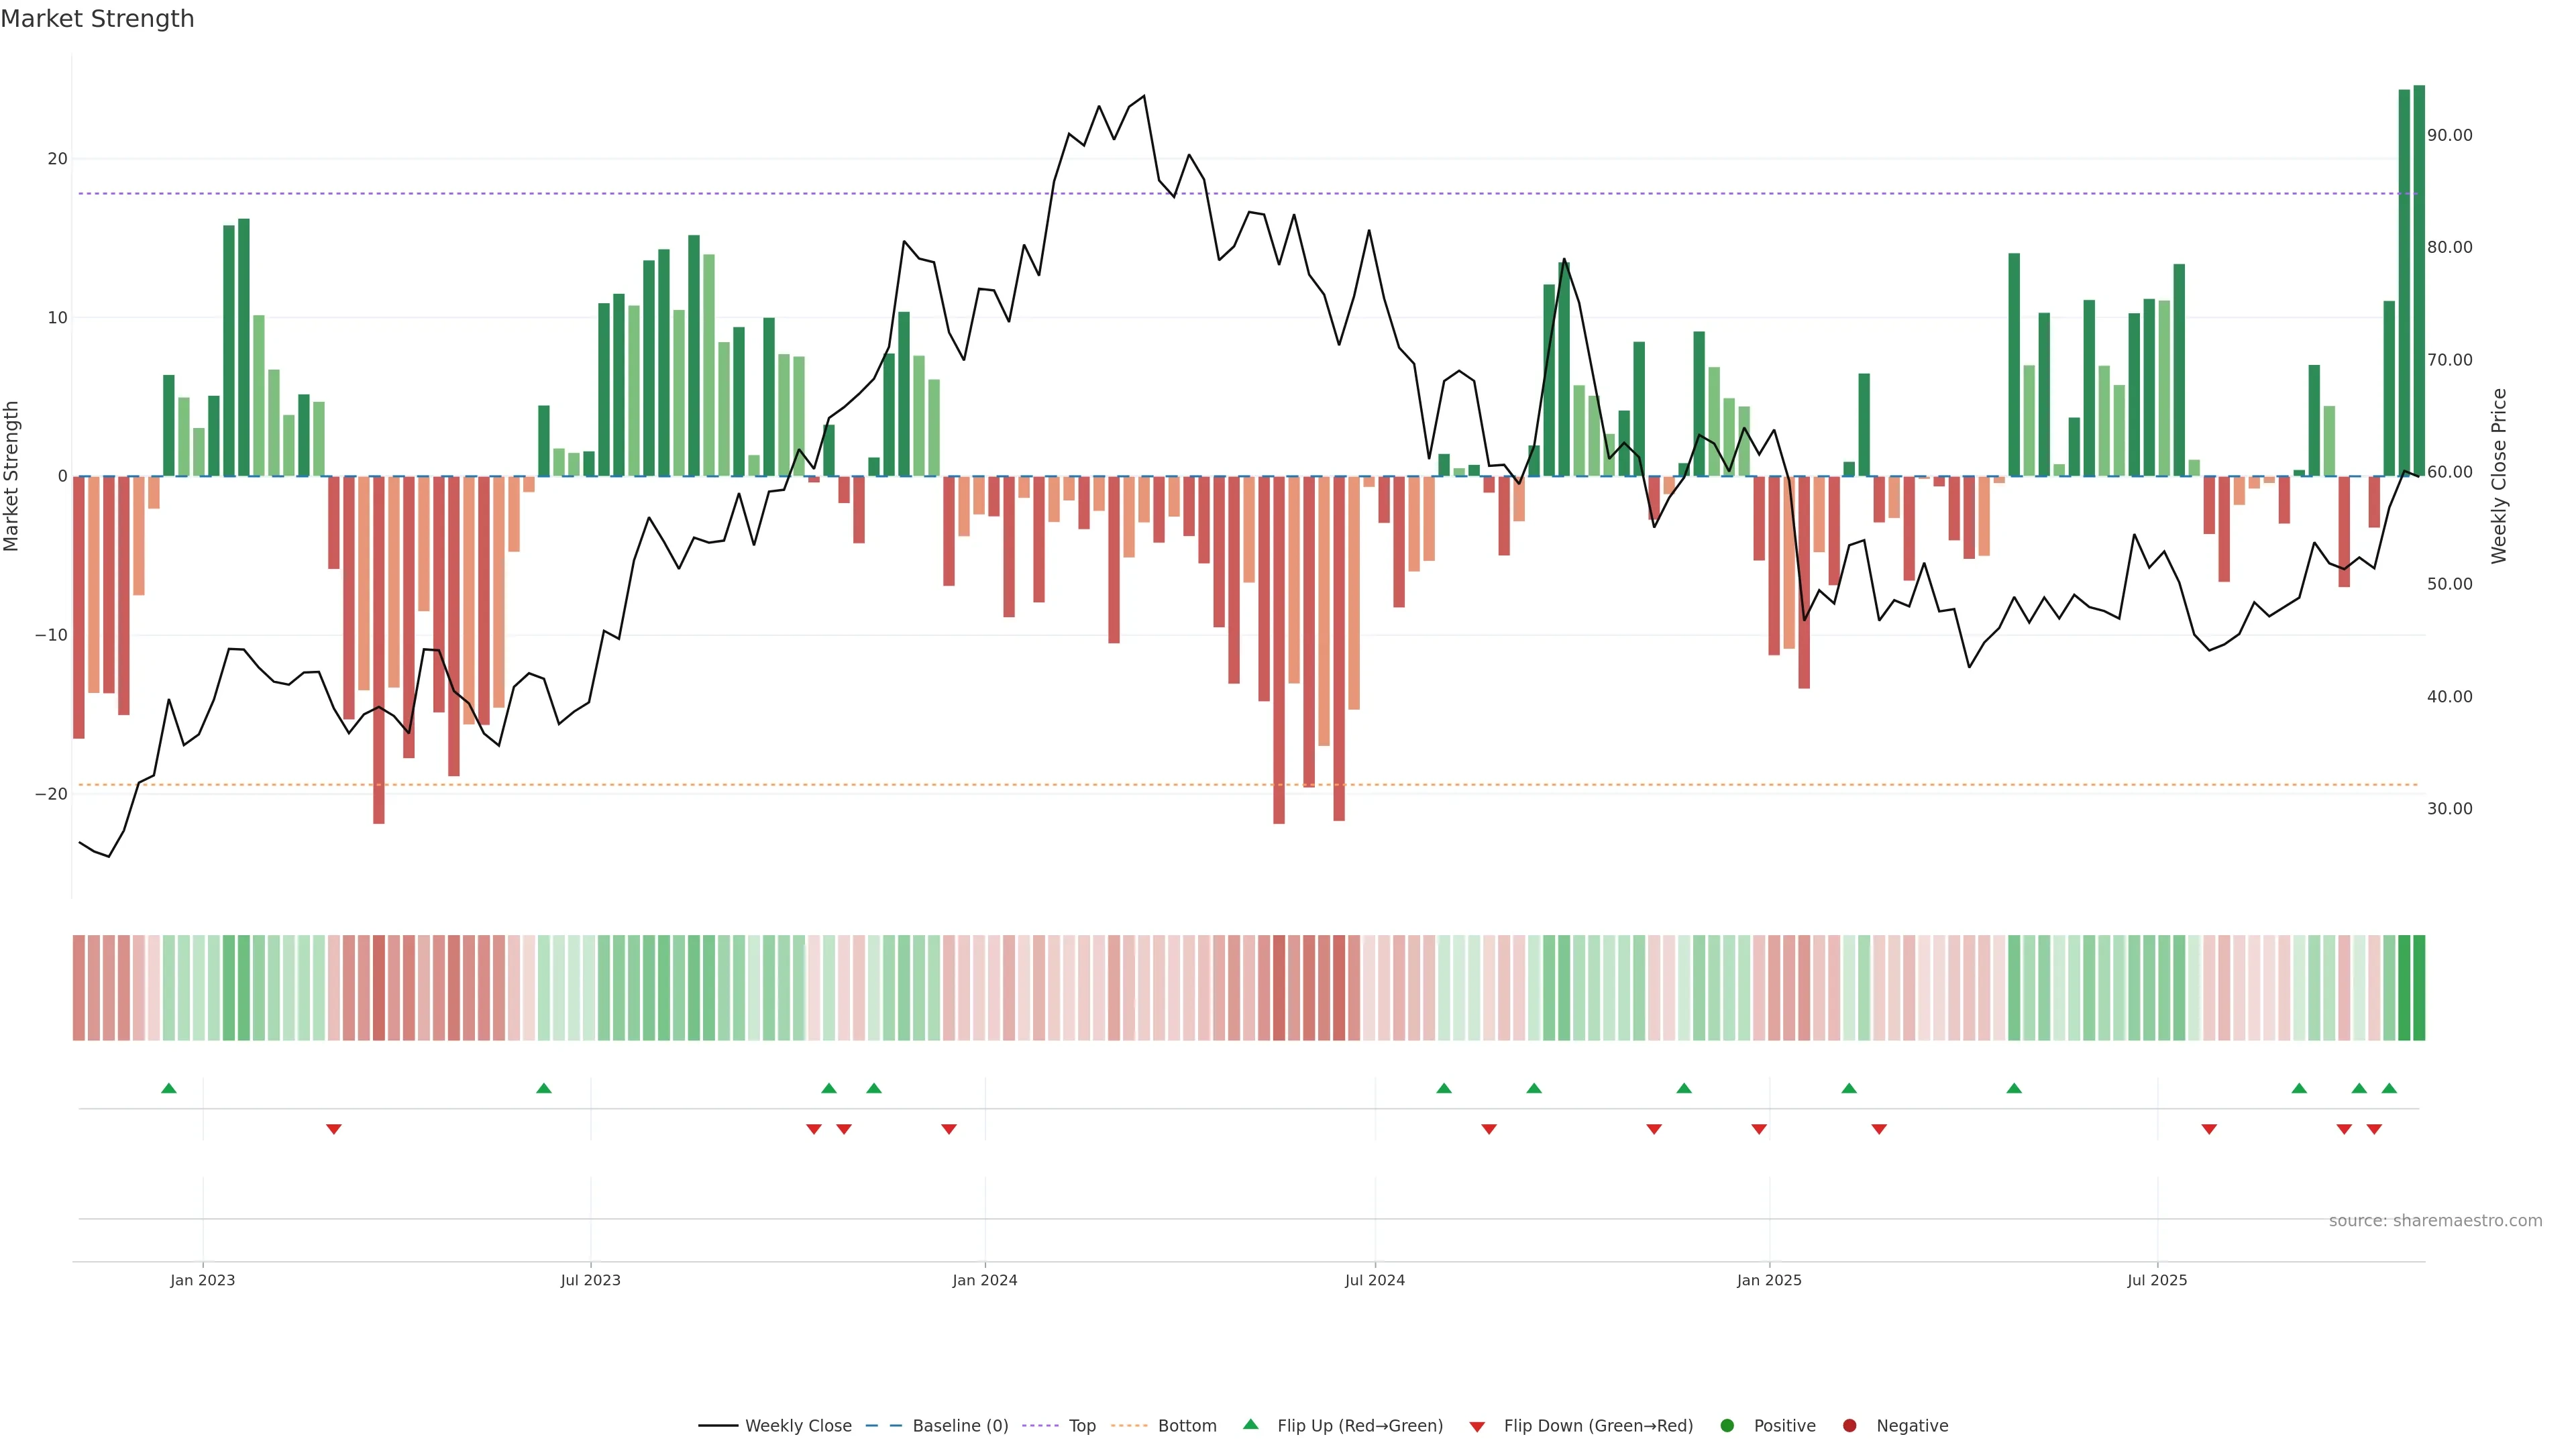Click the tallest green bar at far right
Screen dimensions: 2576x1449
point(2419,280)
